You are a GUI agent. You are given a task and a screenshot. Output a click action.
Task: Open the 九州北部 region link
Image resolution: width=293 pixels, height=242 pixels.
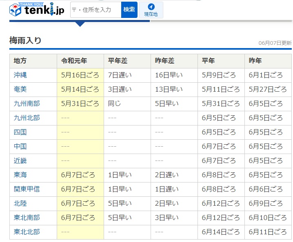(x=27, y=118)
